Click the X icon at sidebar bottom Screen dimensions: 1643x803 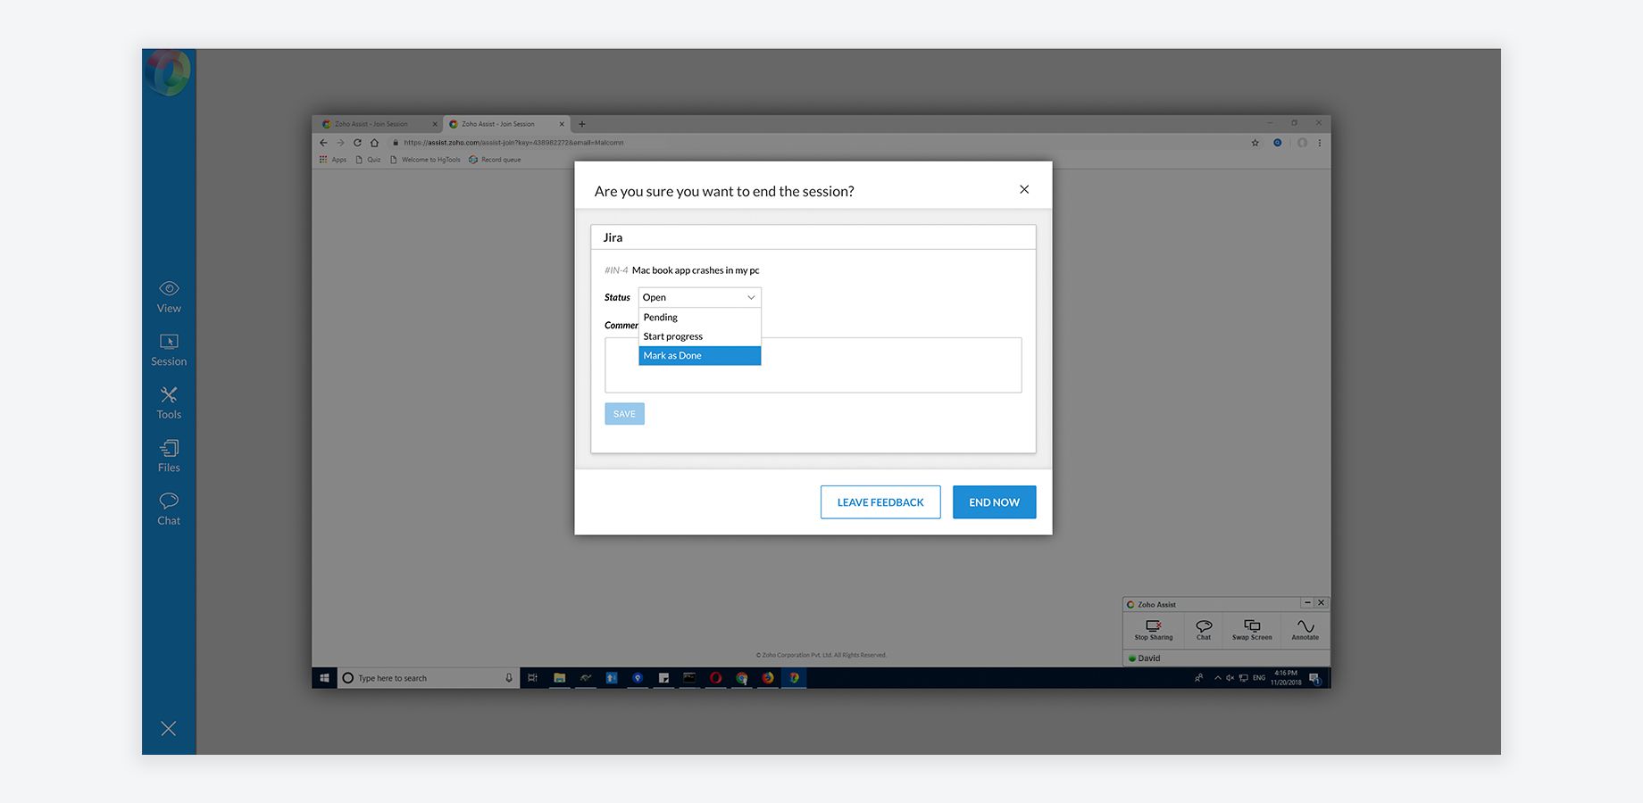click(x=168, y=729)
